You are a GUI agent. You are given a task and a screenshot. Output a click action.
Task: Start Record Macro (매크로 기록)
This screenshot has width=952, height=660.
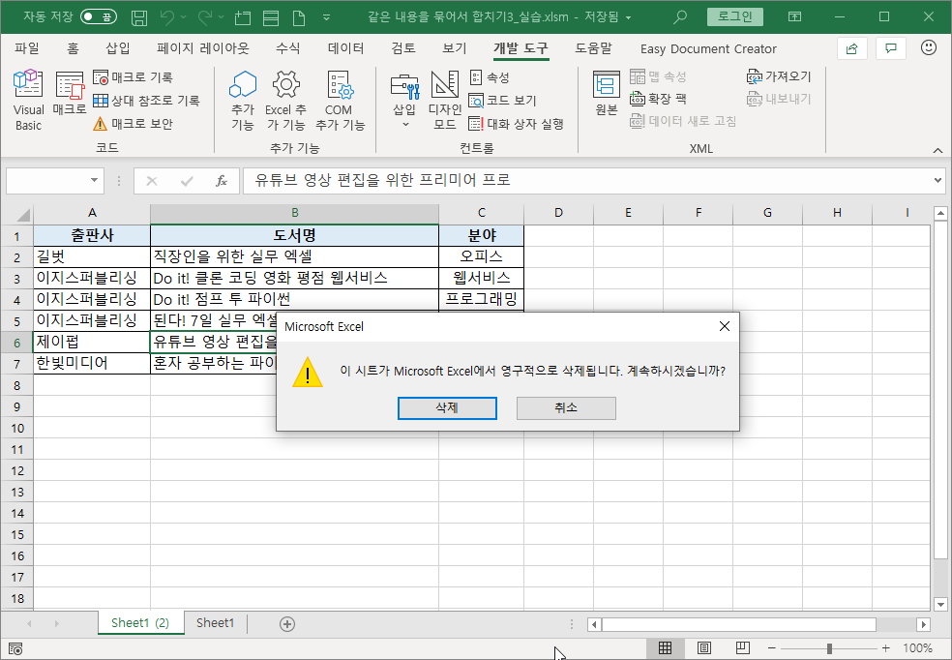133,77
